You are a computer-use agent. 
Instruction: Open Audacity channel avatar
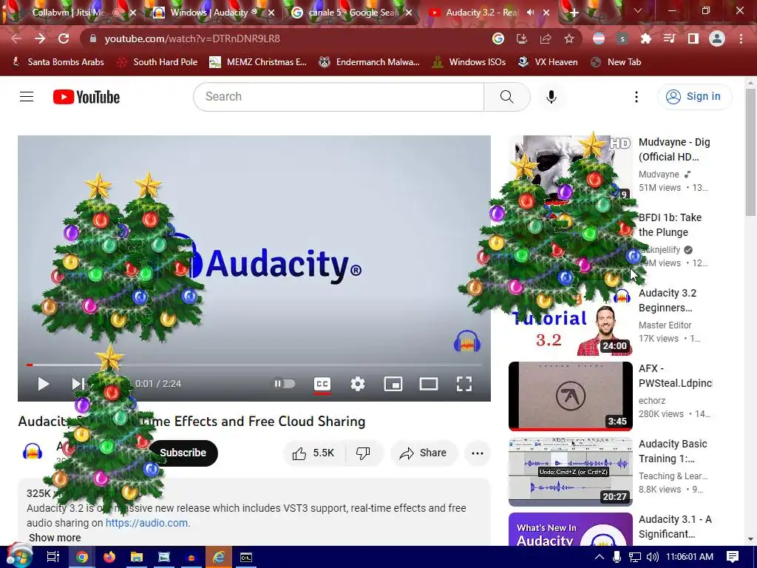33,452
